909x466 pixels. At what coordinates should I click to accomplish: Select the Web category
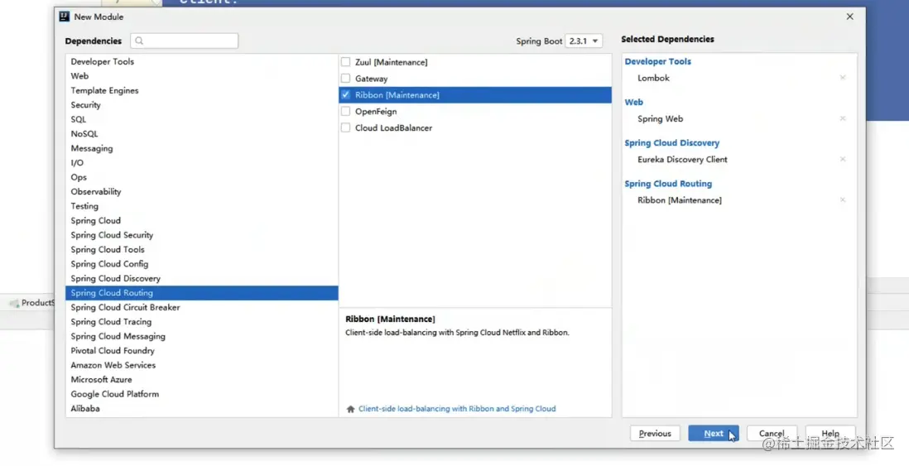click(x=202, y=76)
